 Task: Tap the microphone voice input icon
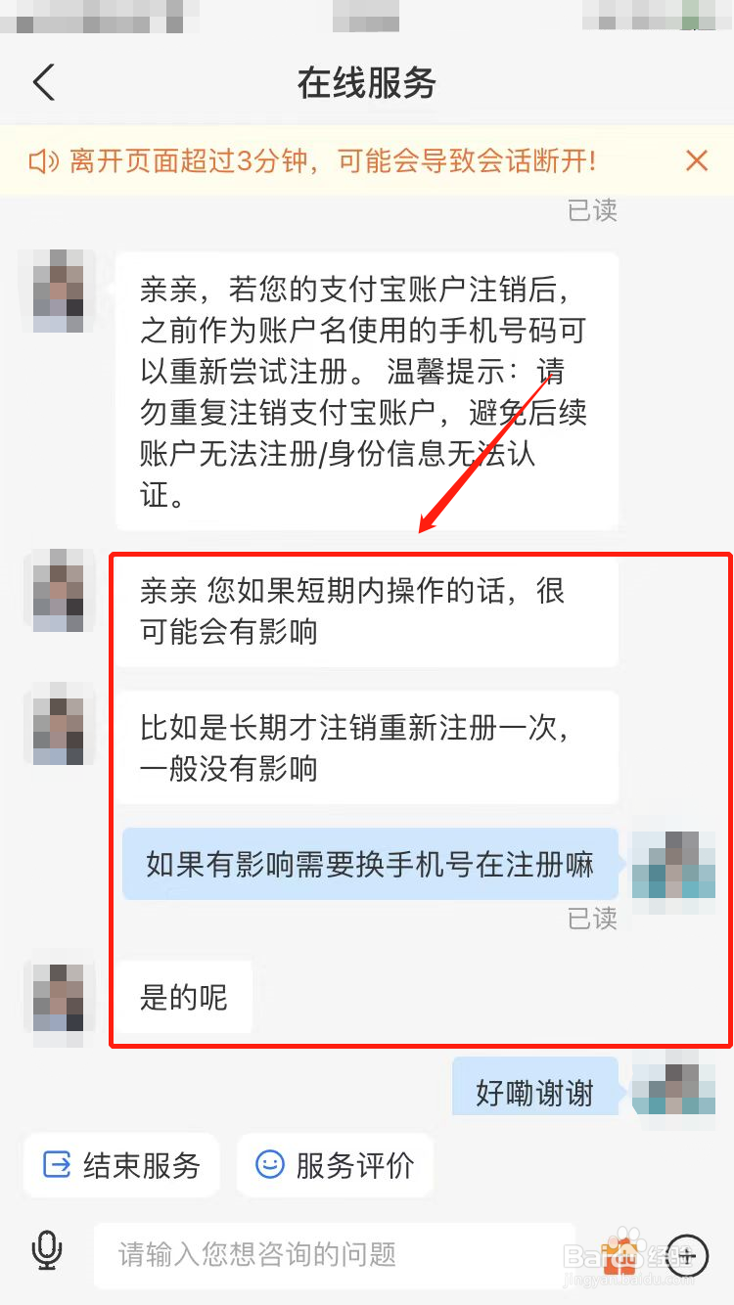[46, 1251]
